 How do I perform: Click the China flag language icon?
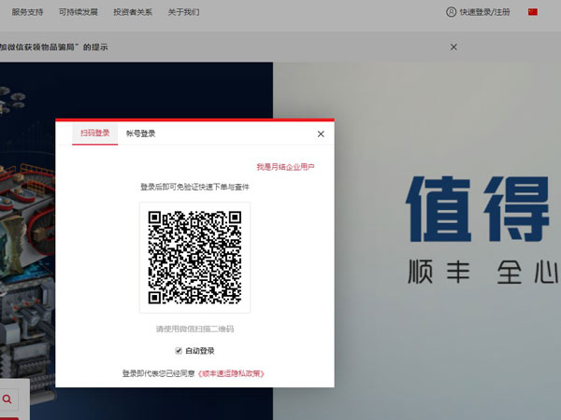point(534,12)
